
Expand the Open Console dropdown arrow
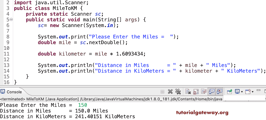tap(252, 92)
